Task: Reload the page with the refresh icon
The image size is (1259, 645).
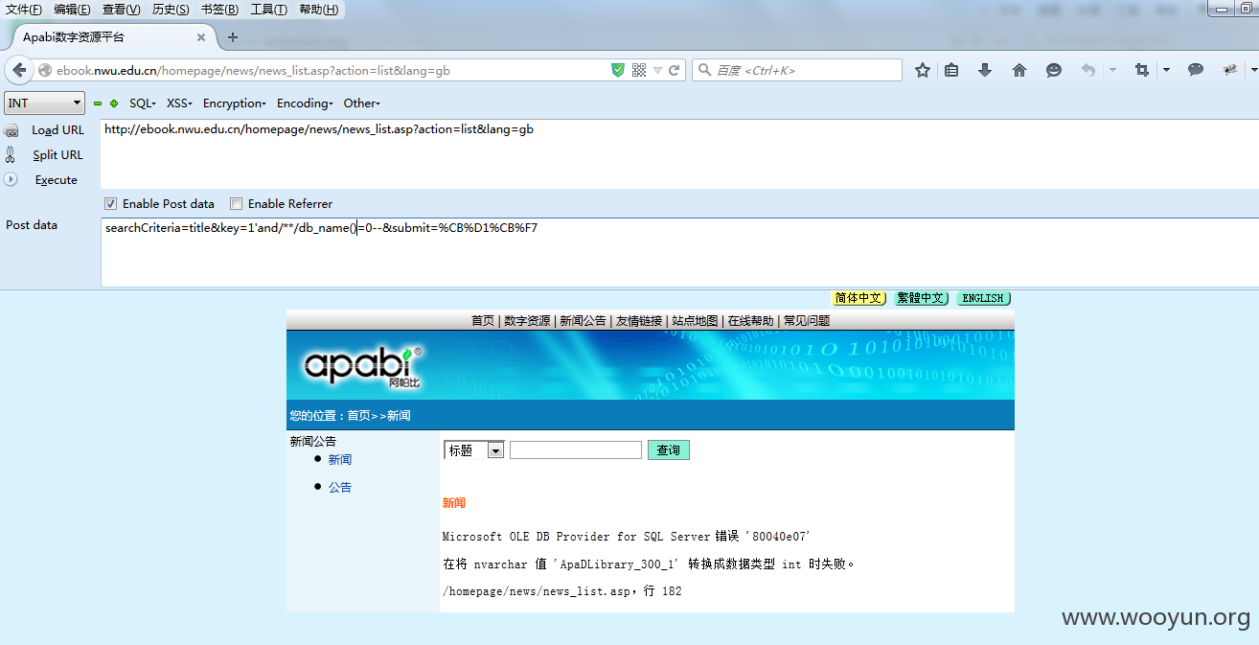Action: (x=675, y=70)
